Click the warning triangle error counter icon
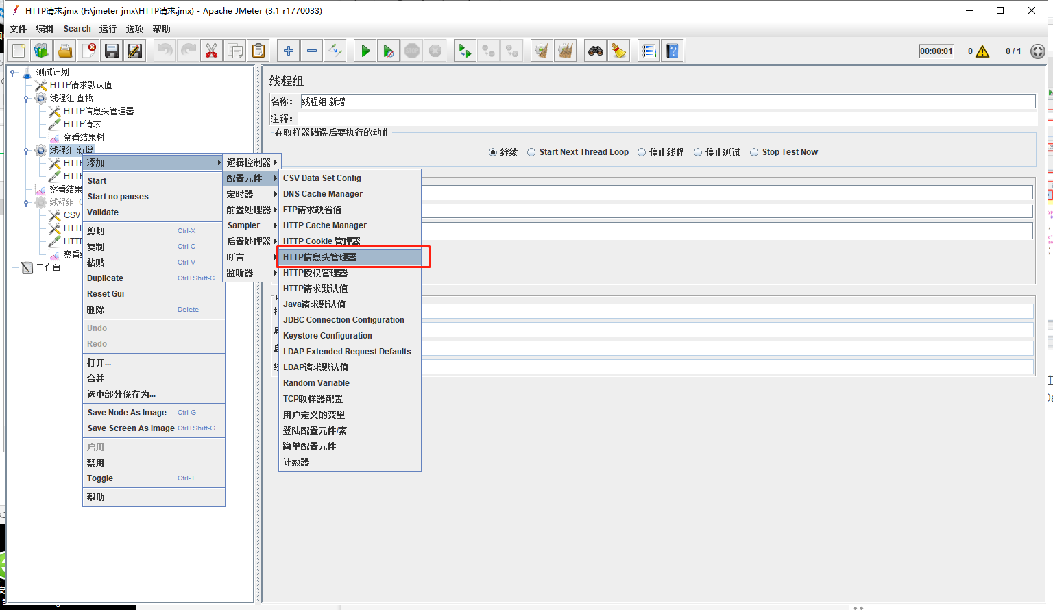The height and width of the screenshot is (610, 1053). point(982,51)
